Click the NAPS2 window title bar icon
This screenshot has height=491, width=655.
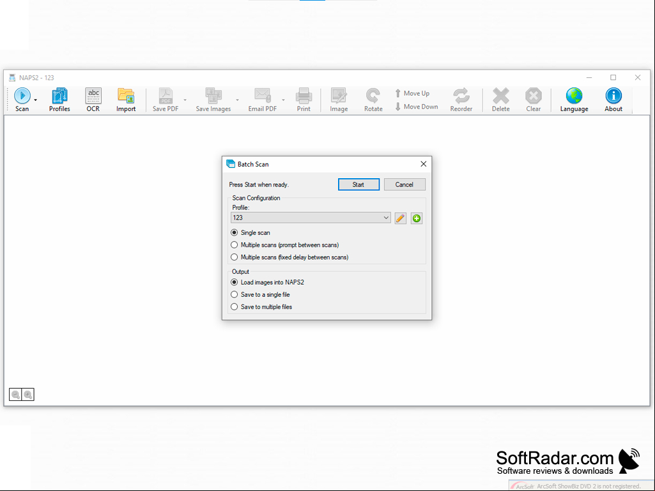point(12,78)
